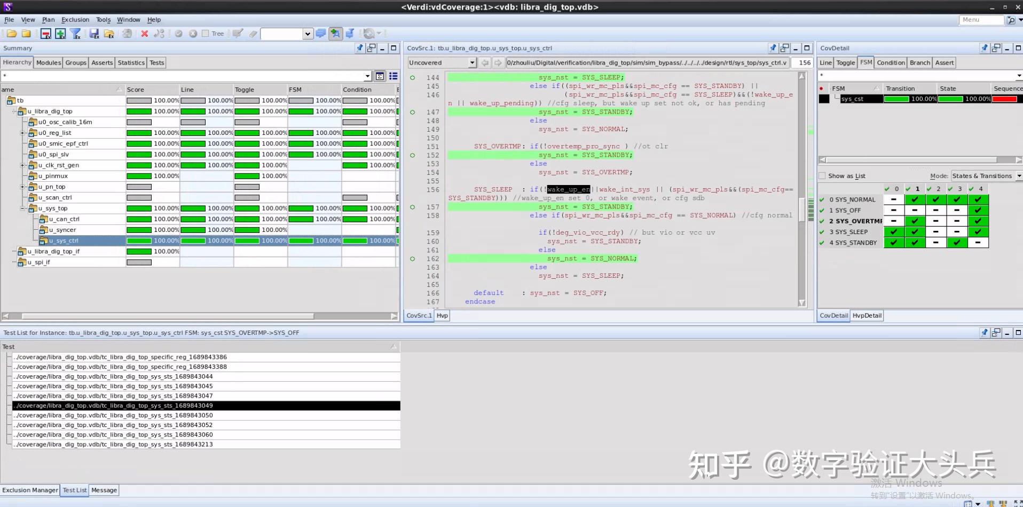Select test tc_libra_dig_top_sys_sts_1689843052
The image size is (1023, 507).
(206, 425)
